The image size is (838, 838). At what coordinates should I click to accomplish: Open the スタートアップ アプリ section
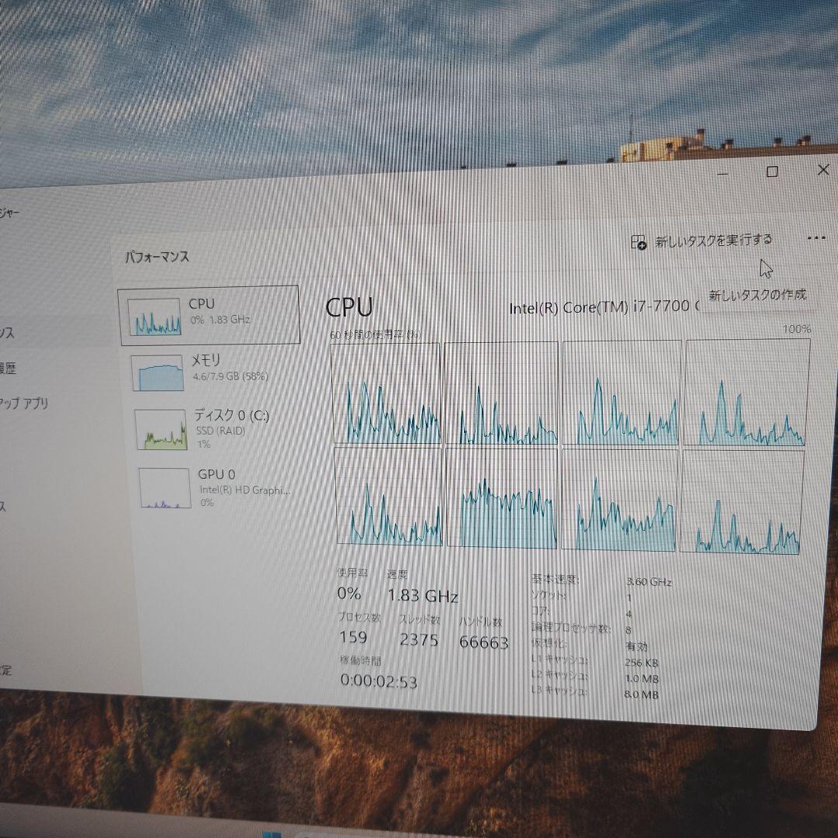(x=23, y=403)
